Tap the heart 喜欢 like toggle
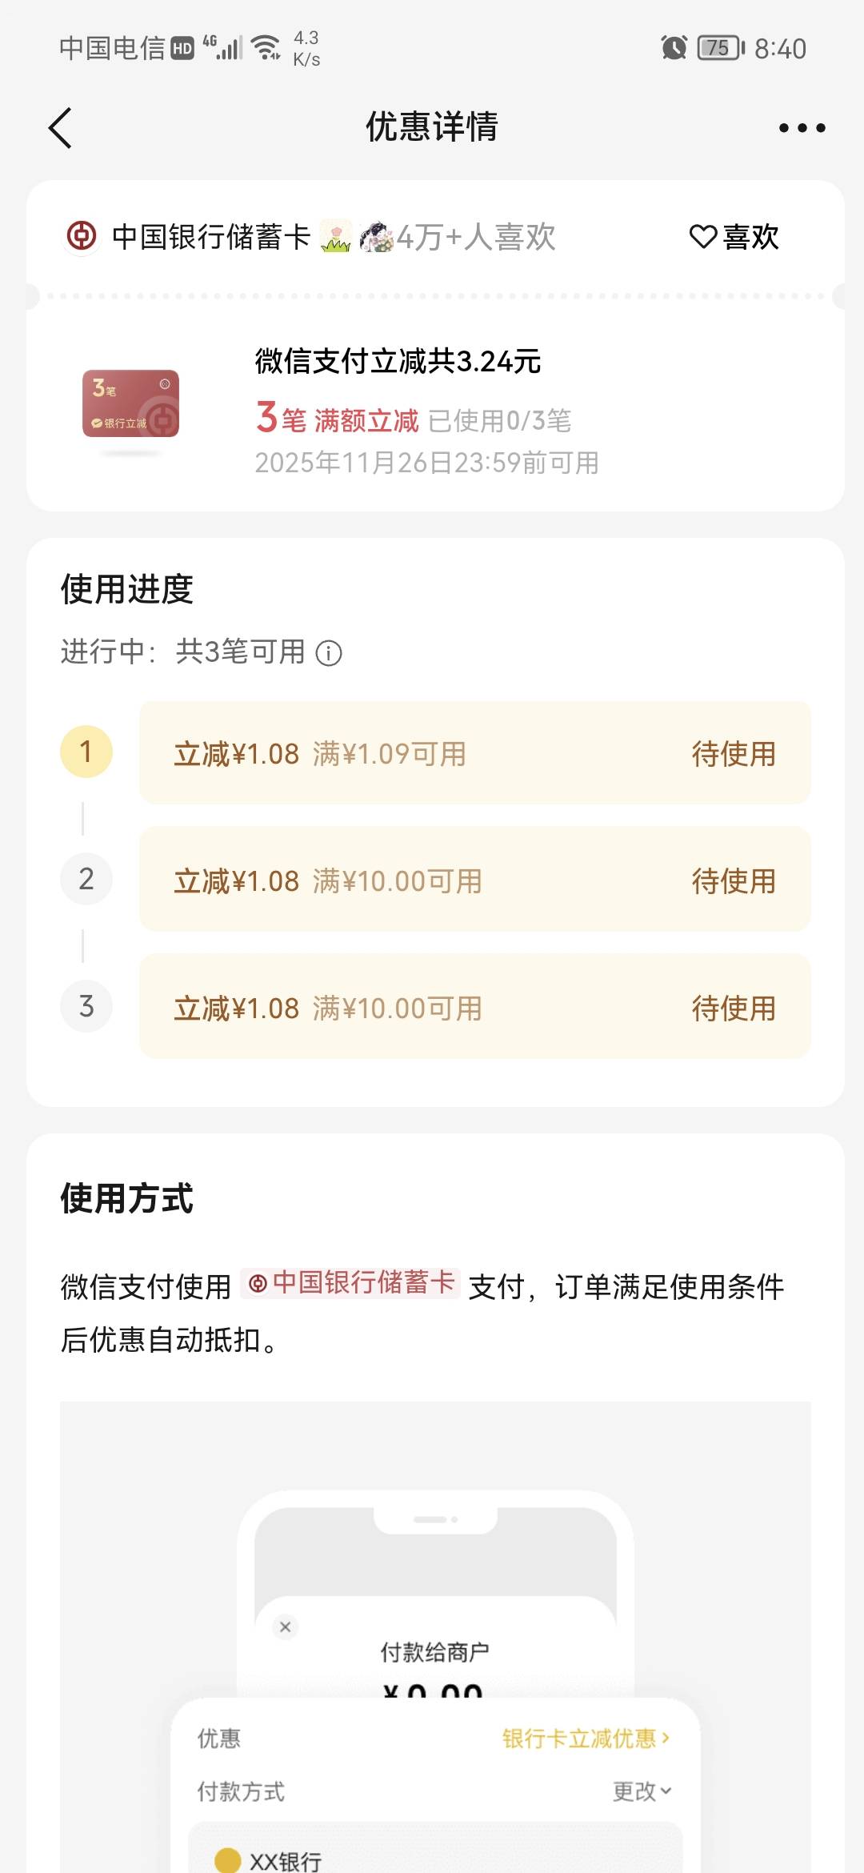This screenshot has height=1873, width=864. pos(734,237)
